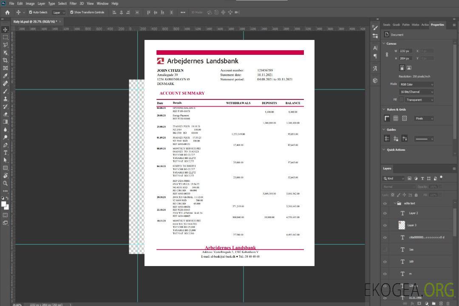459x306 pixels.
Task: Open the Pixels ruler units dropdown
Action: (424, 118)
